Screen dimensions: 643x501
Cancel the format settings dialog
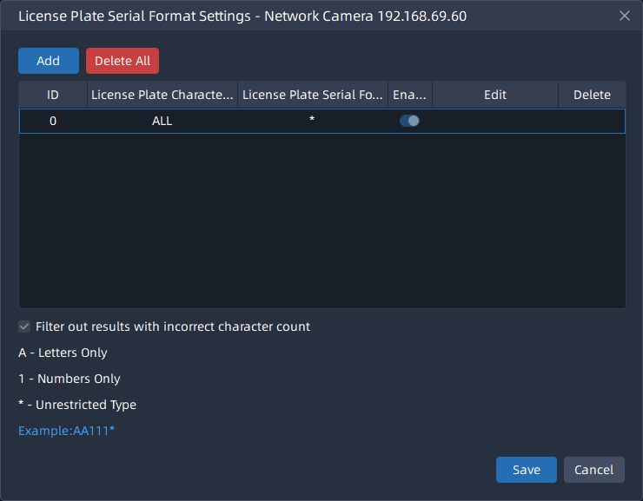tap(593, 470)
